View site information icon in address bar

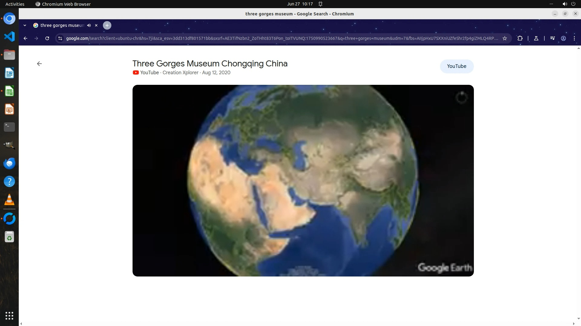60,38
